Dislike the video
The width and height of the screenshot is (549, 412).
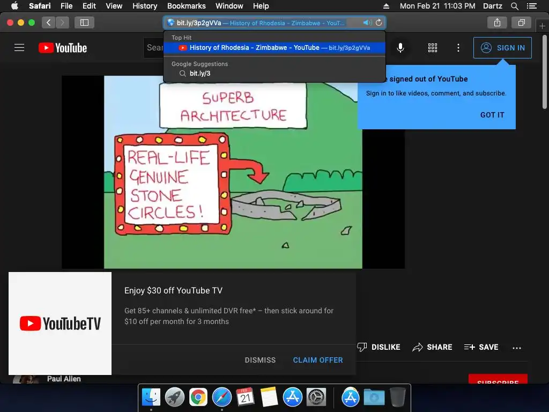coord(379,347)
